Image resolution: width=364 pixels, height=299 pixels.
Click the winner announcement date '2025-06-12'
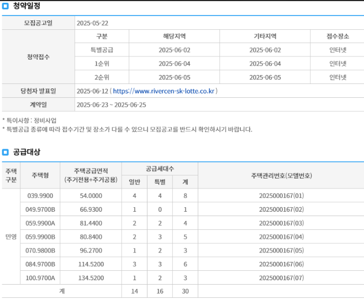point(92,91)
